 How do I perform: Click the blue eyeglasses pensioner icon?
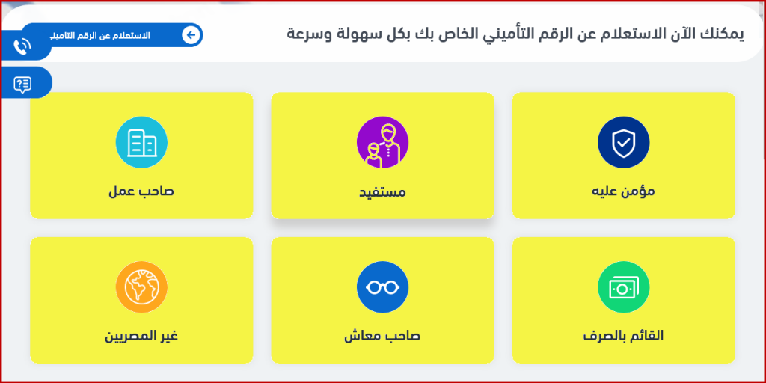tap(382, 287)
